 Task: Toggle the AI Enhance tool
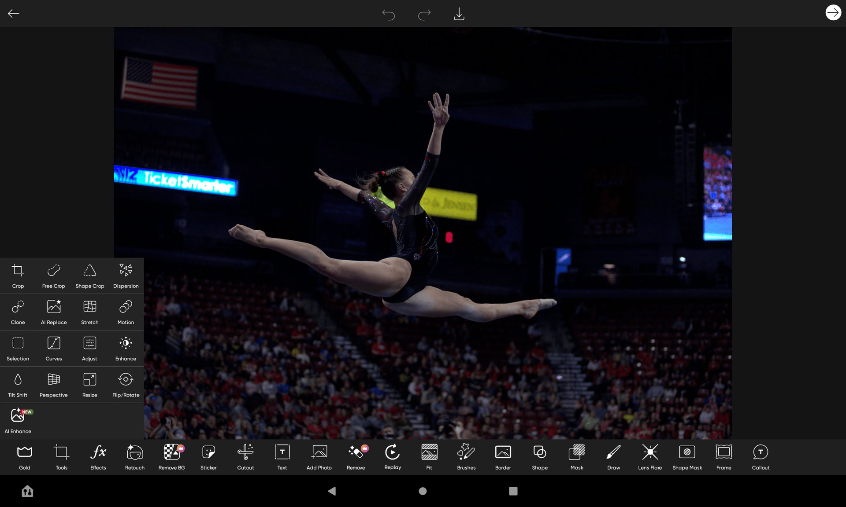point(18,419)
